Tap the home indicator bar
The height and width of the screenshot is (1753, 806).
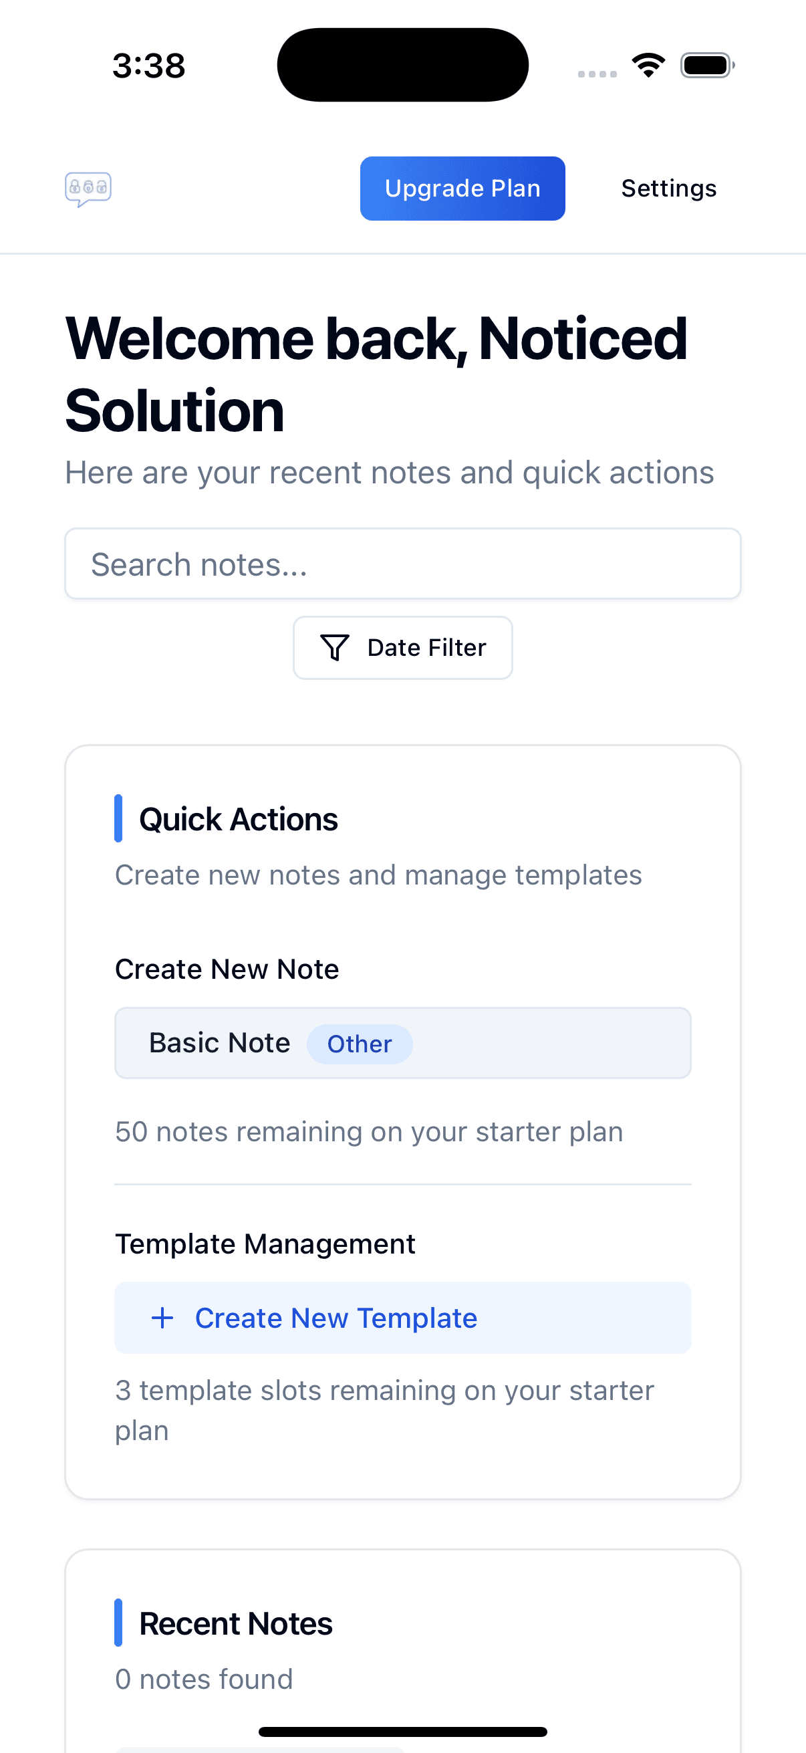point(402,1731)
